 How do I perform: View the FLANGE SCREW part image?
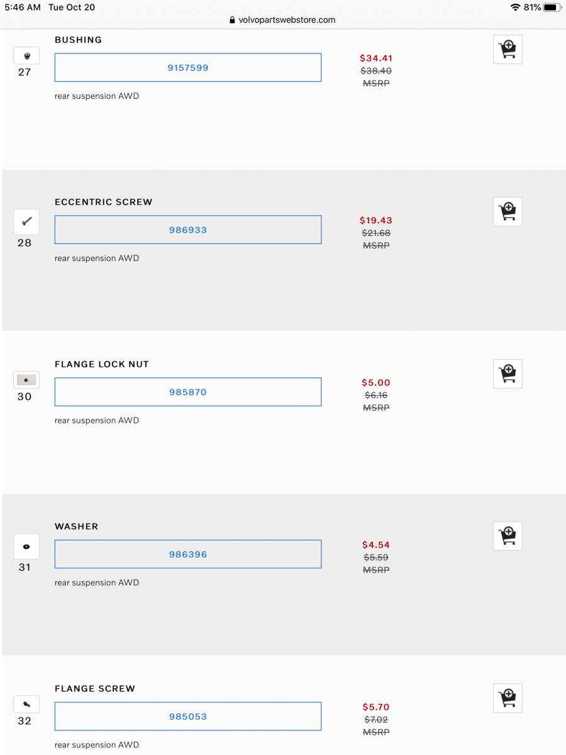(26, 703)
